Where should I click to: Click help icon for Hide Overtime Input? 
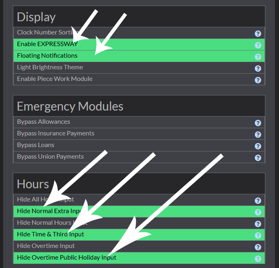click(258, 247)
